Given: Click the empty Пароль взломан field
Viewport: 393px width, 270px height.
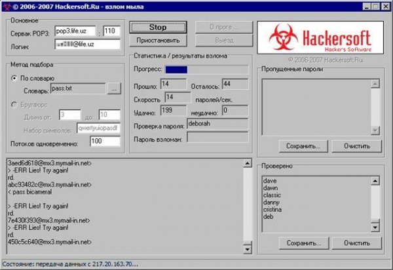Looking at the screenshot, I should click(x=217, y=137).
